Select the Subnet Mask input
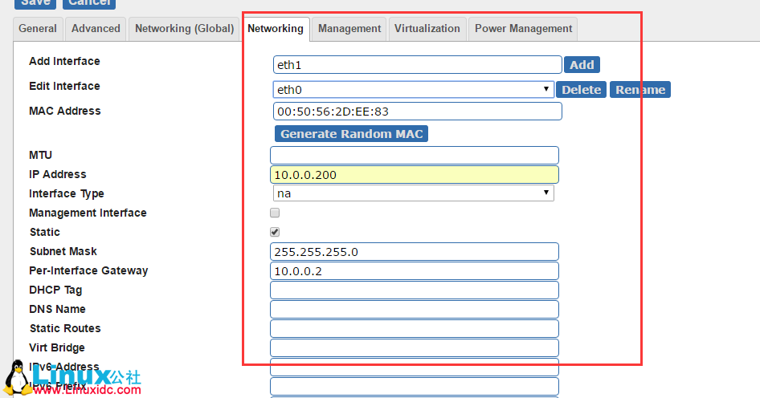This screenshot has height=398, width=760. point(415,252)
